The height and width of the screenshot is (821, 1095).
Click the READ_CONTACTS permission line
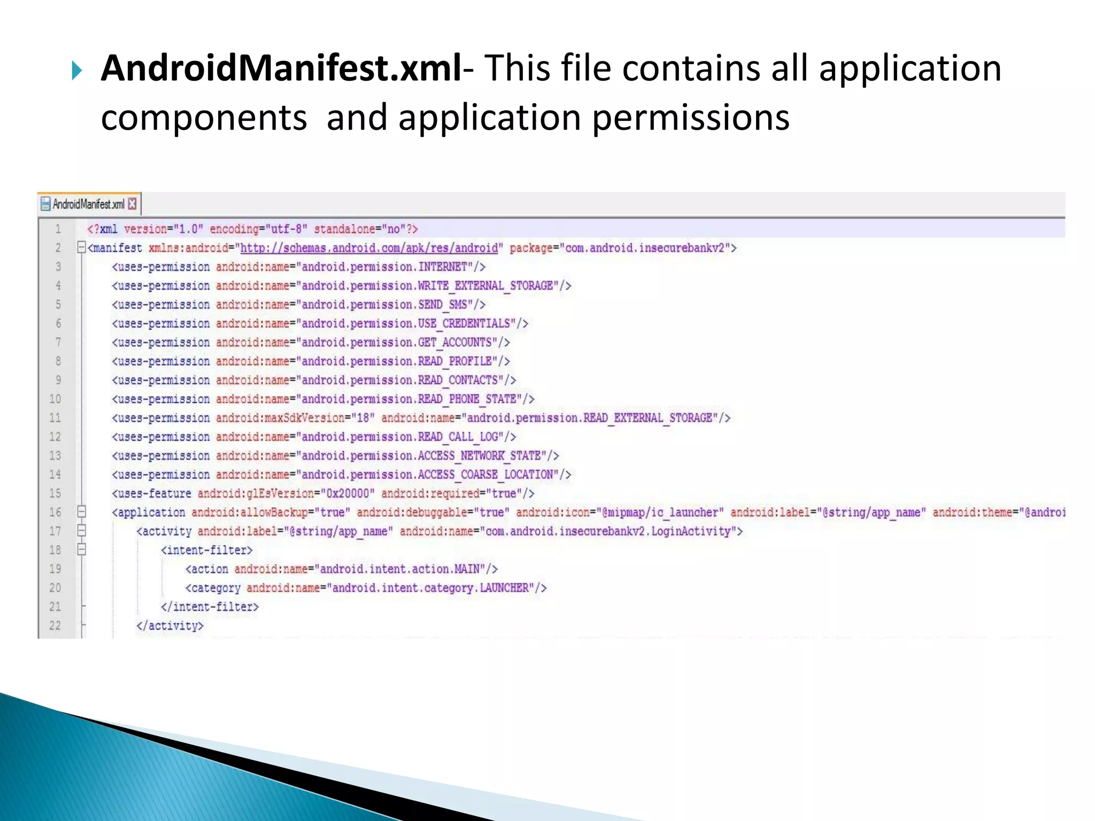314,380
